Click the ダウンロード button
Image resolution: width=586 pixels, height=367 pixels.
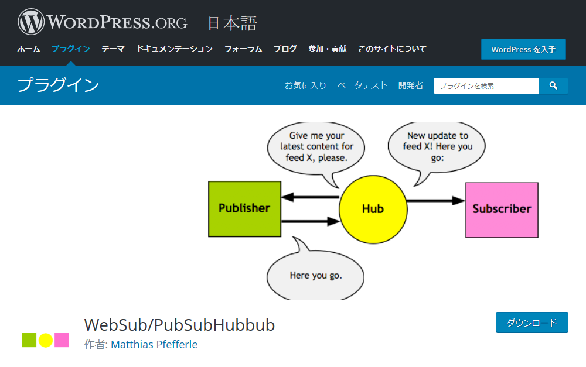click(x=532, y=323)
